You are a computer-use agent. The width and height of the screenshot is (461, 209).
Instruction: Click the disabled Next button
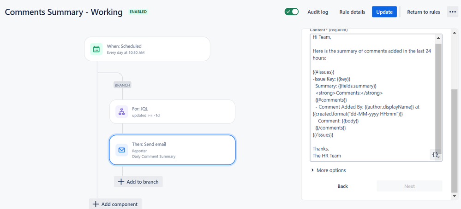click(409, 186)
